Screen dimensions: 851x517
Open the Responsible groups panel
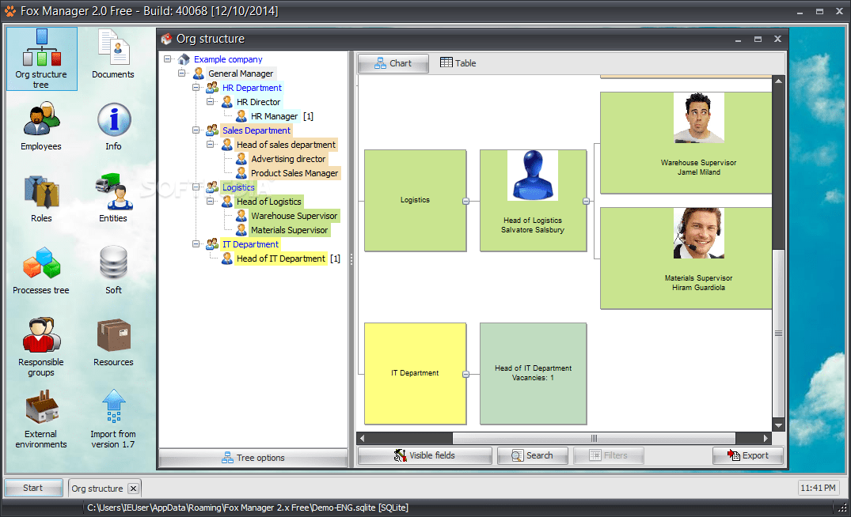click(x=40, y=338)
